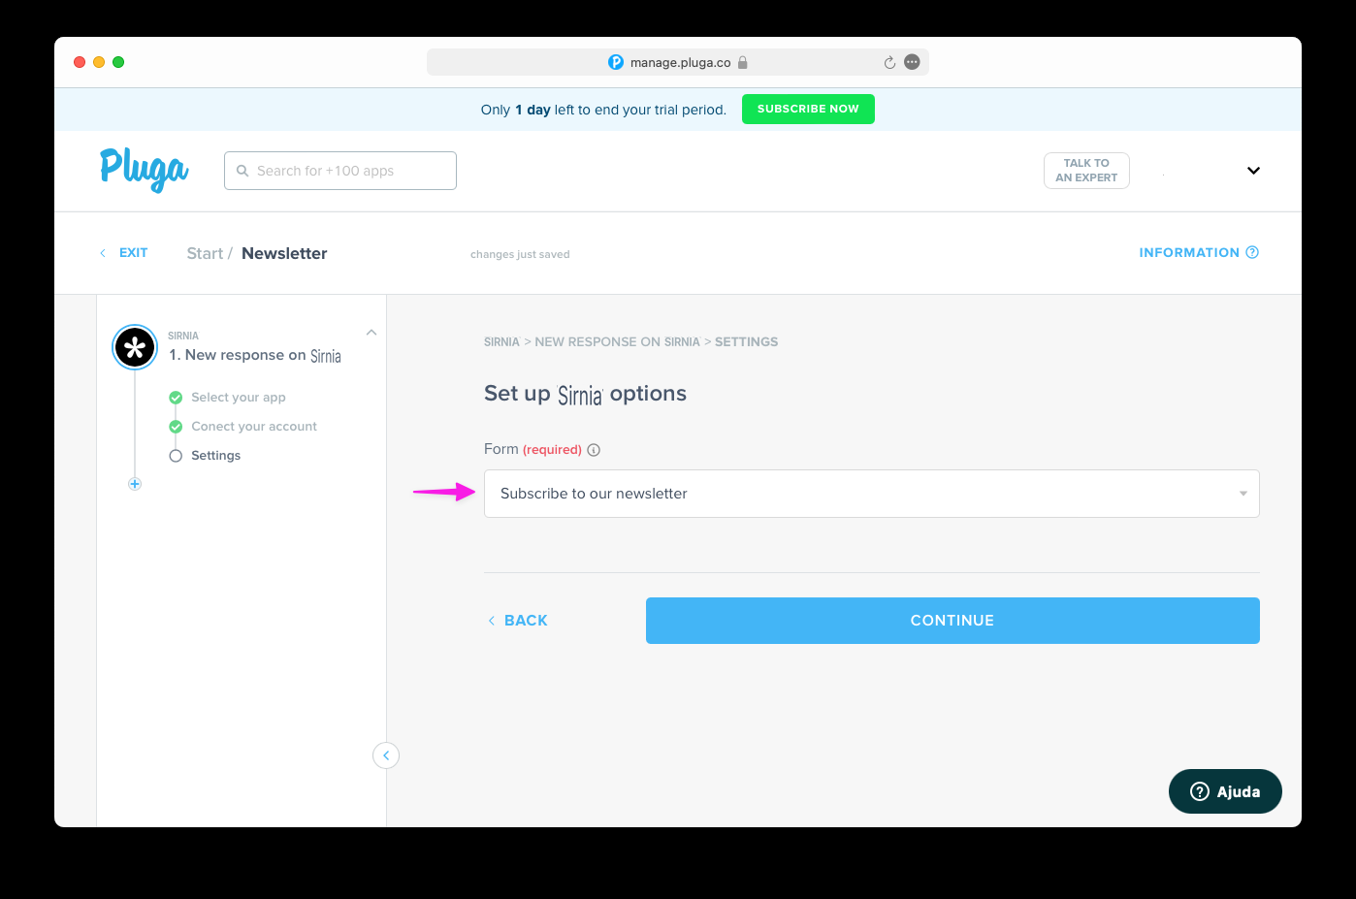The image size is (1356, 899).
Task: Click the plus icon to add a step
Action: (135, 484)
